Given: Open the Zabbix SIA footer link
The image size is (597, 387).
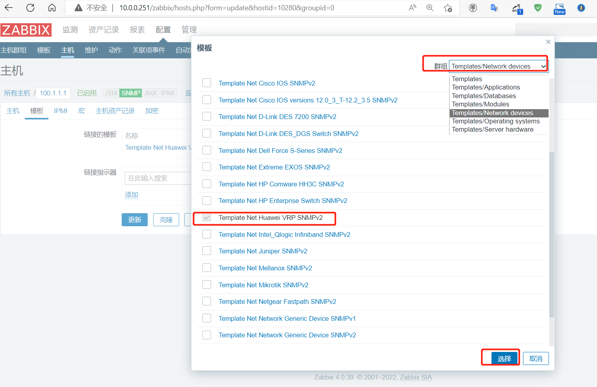Looking at the screenshot, I should (x=416, y=377).
